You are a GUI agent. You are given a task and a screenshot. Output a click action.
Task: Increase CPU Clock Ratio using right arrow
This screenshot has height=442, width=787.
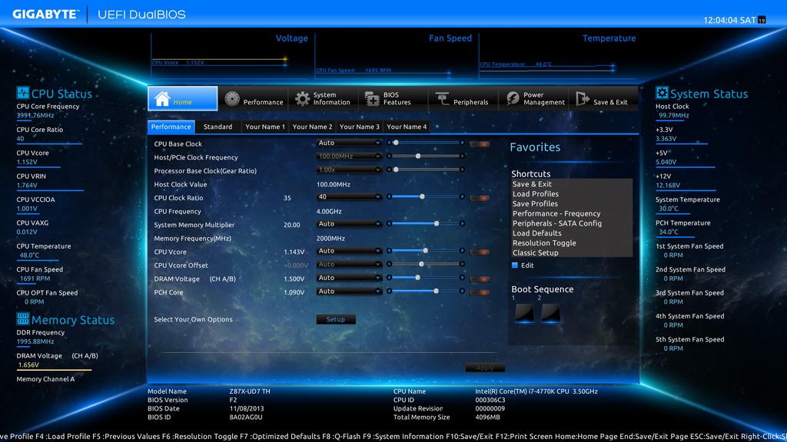click(x=462, y=197)
